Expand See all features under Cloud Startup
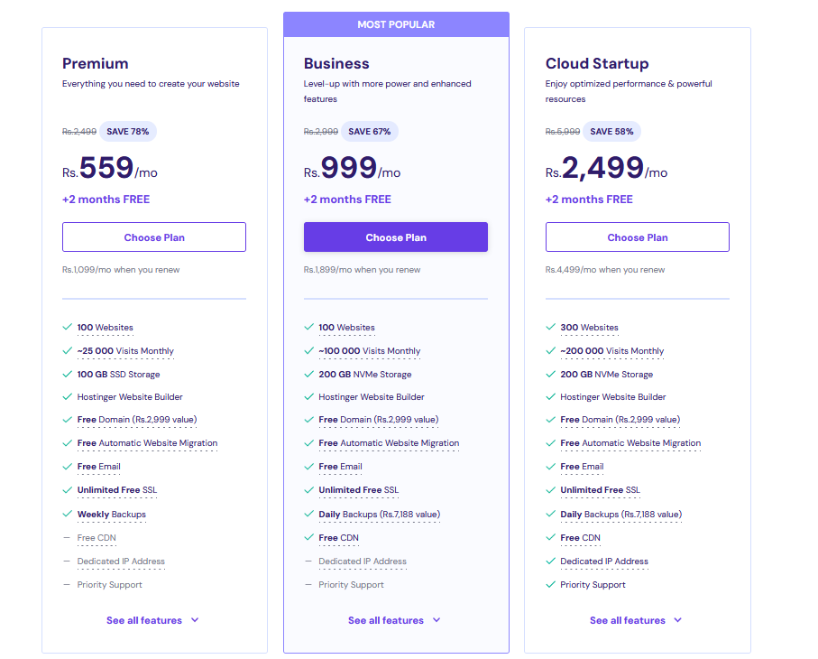Screen dimensions: 818x659 (636, 621)
